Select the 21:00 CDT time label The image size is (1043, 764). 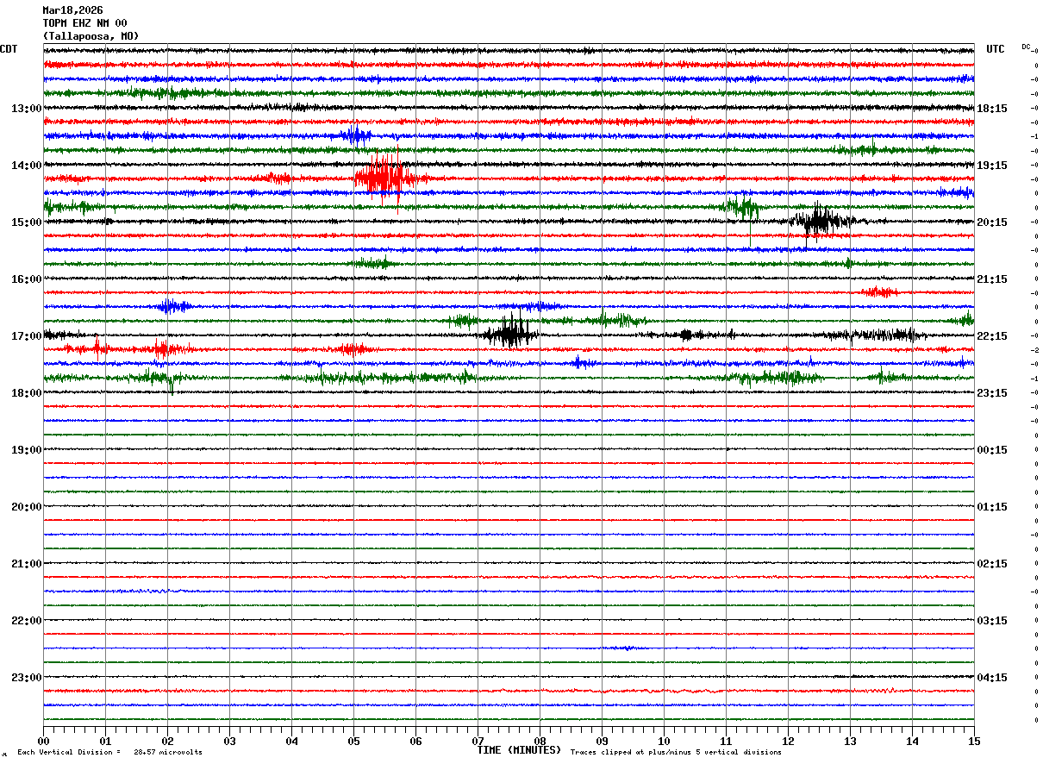[27, 564]
